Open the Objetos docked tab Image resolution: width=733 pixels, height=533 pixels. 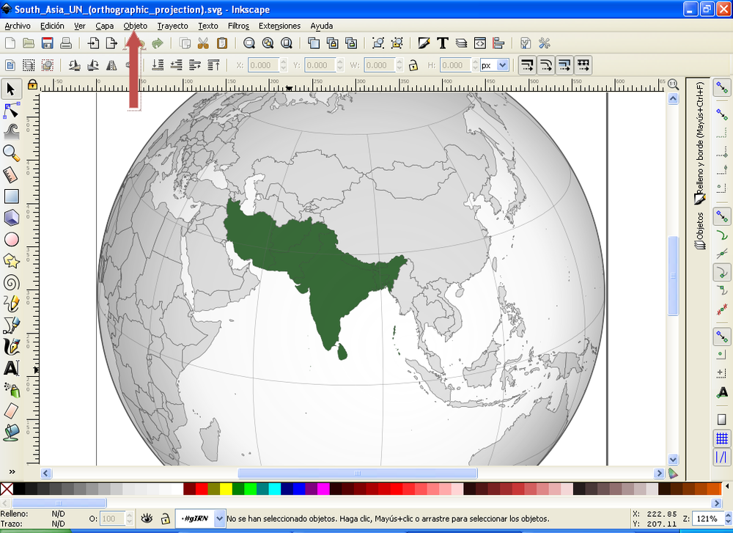click(700, 230)
